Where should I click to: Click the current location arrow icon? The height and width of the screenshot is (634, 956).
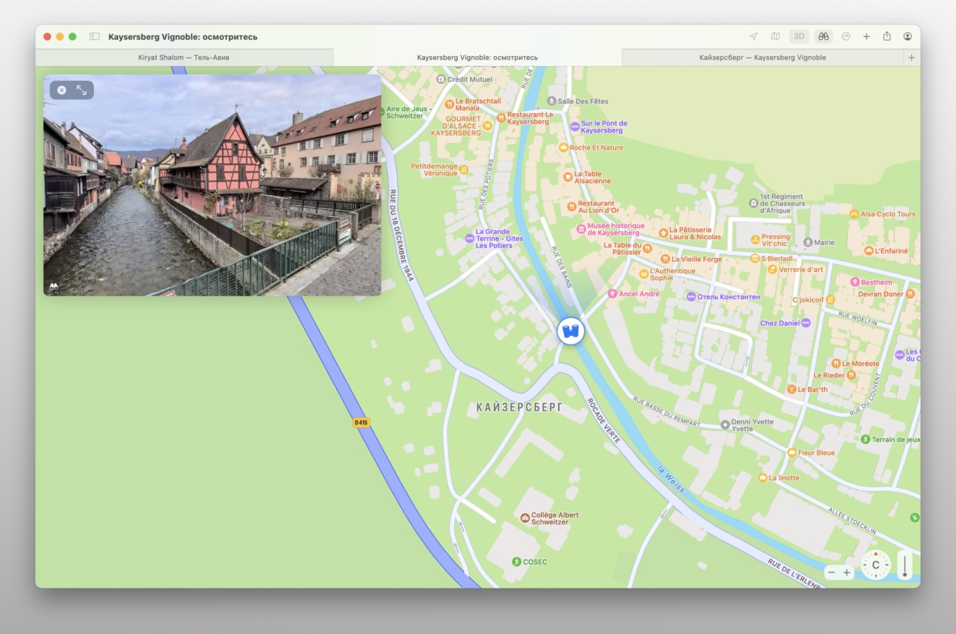753,36
